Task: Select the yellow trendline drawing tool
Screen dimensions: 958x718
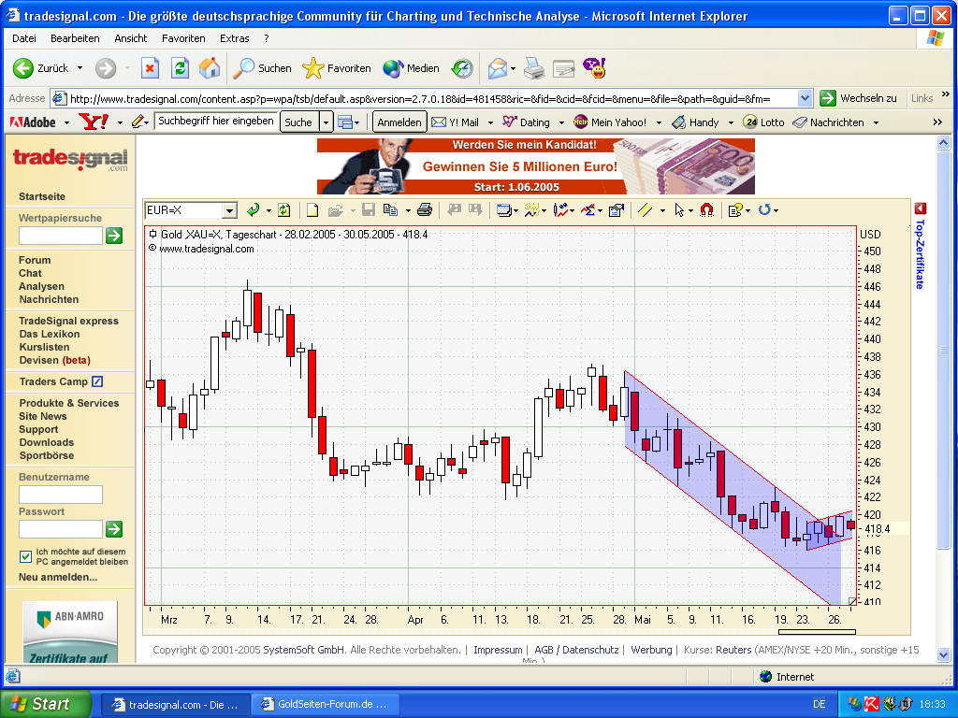Action: [644, 210]
